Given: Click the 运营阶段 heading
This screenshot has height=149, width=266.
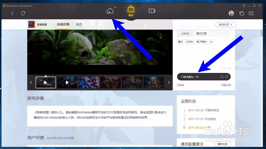Looking at the screenshot, I should tap(189, 101).
